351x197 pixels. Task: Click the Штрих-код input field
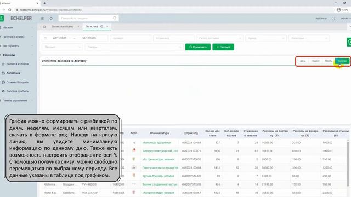pyautogui.click(x=173, y=38)
